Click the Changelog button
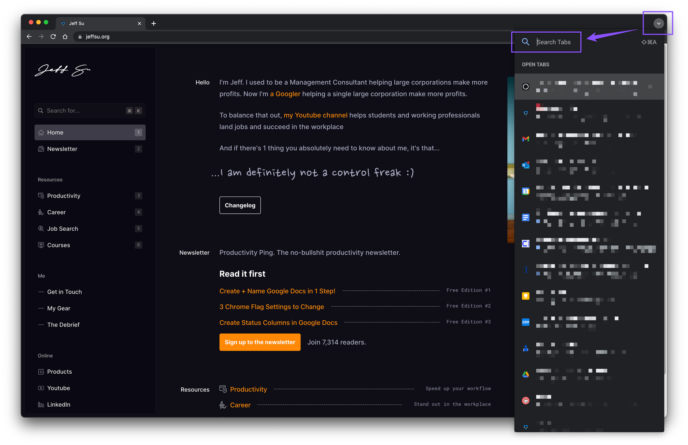Screen dimensions: 688x445 click(240, 205)
